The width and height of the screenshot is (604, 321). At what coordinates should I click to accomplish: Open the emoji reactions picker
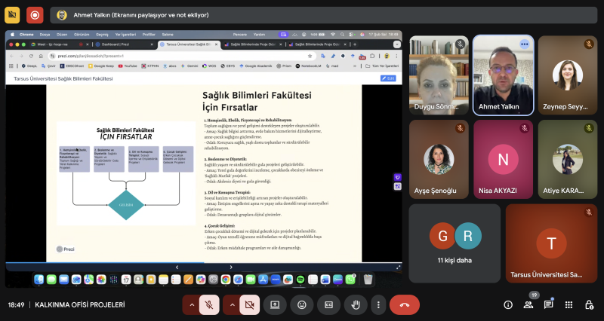(302, 304)
